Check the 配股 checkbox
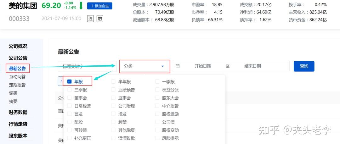 [x=69, y=122]
